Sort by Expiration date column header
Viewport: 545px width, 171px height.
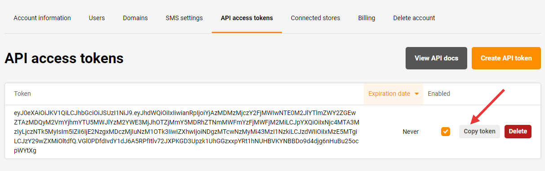pyautogui.click(x=389, y=94)
